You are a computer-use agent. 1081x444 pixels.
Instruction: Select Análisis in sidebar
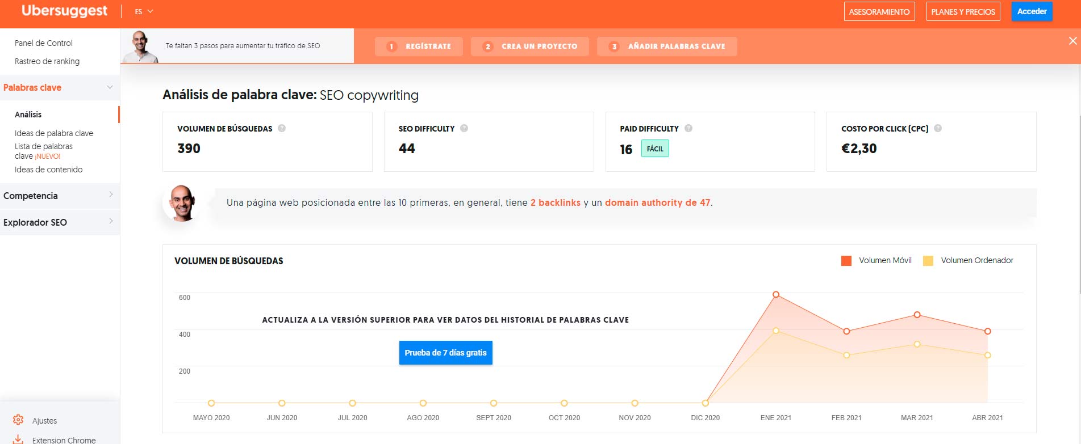(x=28, y=115)
